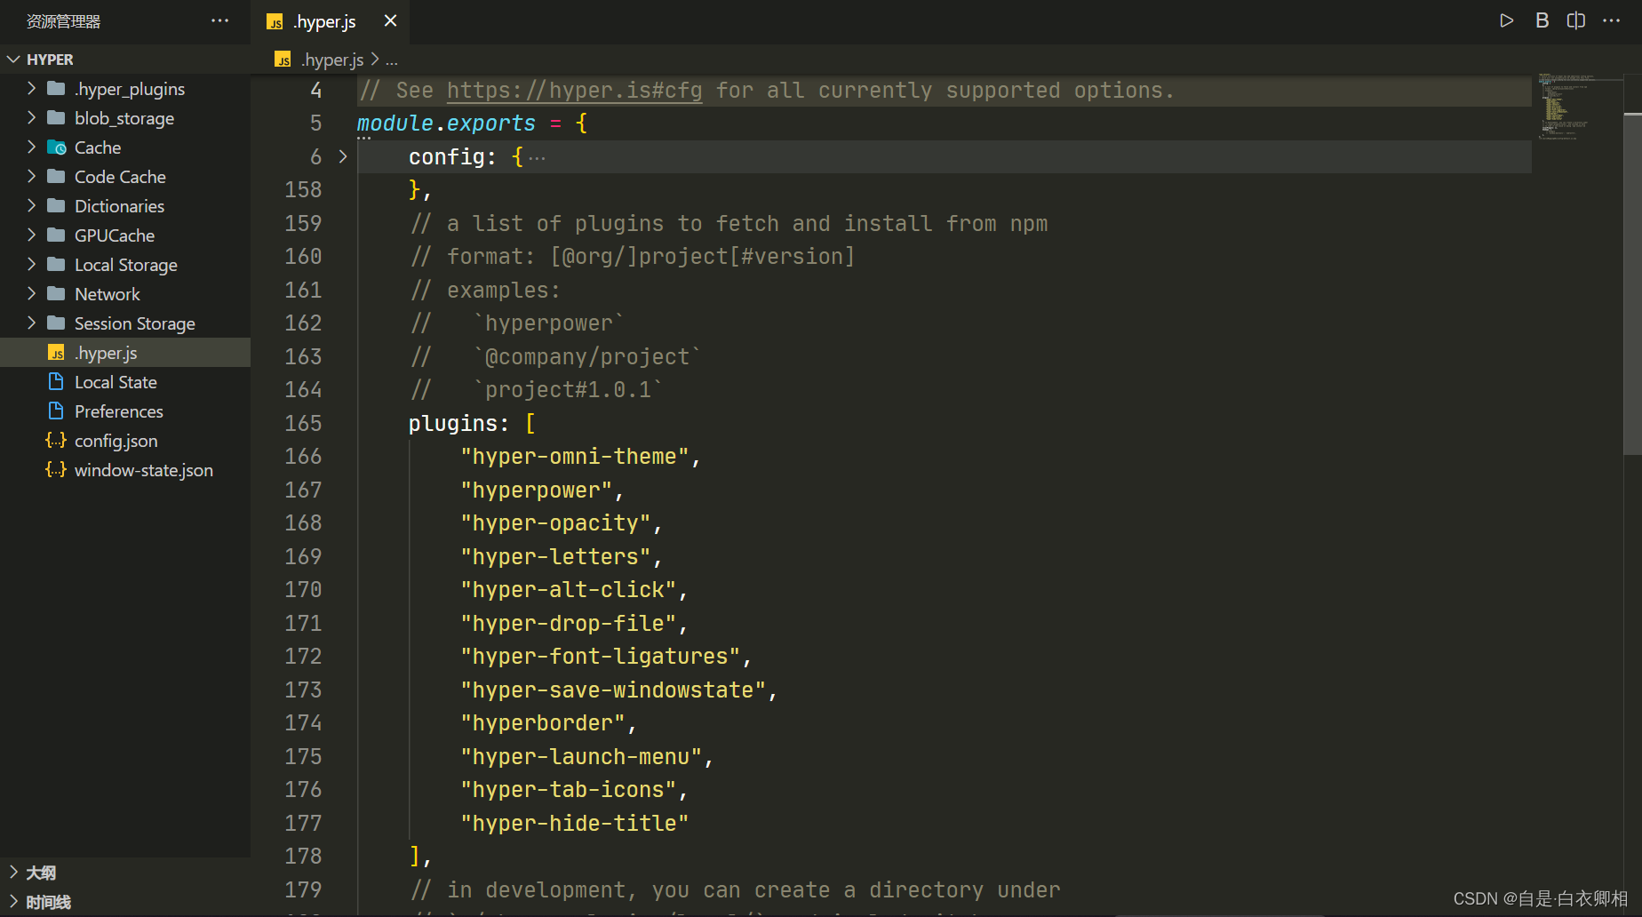
Task: Click the "hyper-drop-file" string
Action: click(x=568, y=624)
